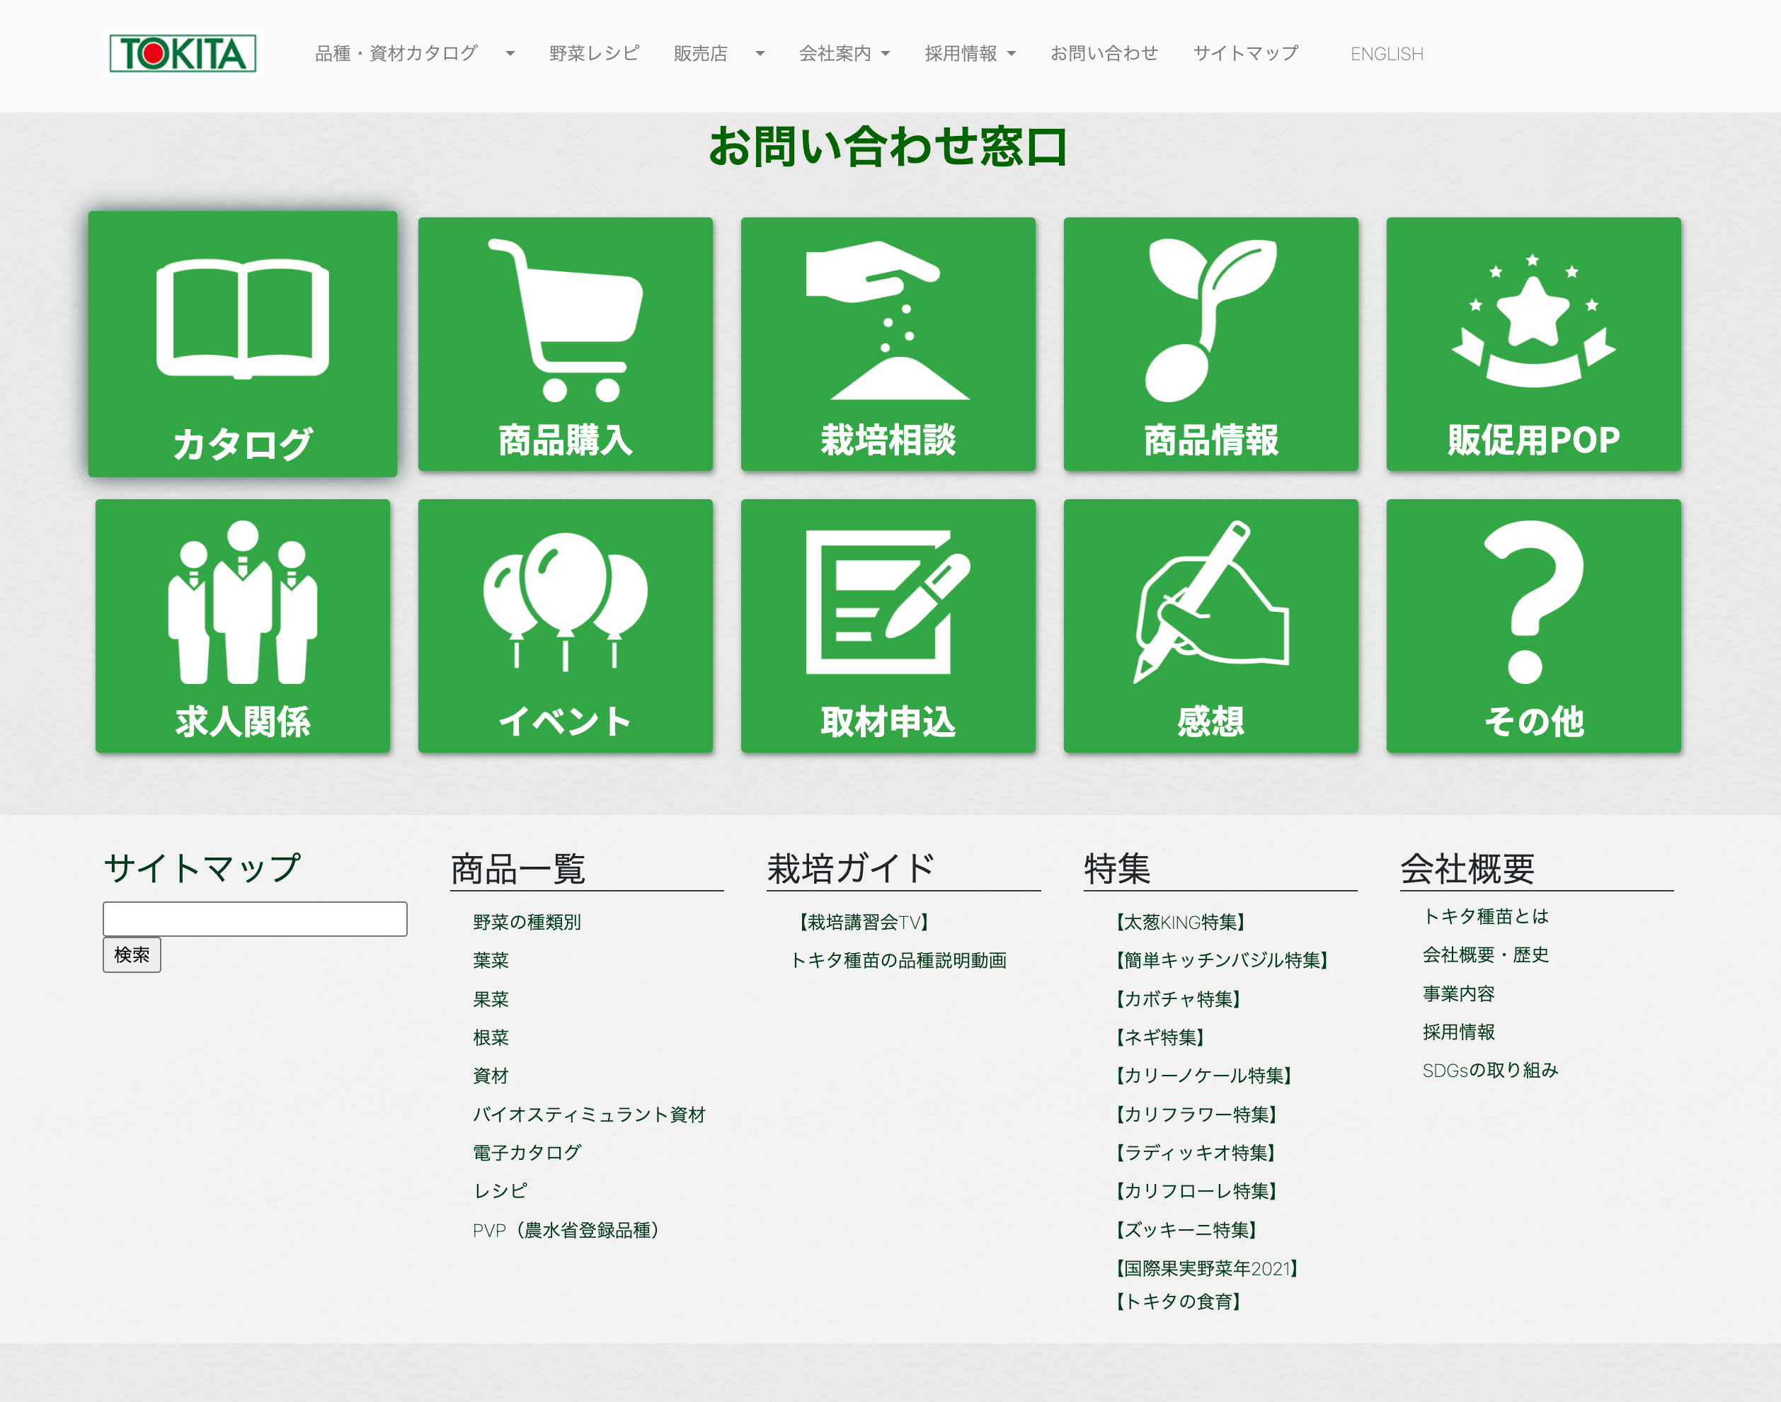Image resolution: width=1781 pixels, height=1402 pixels.
Task: Click the TOKITA logo
Action: 183,53
